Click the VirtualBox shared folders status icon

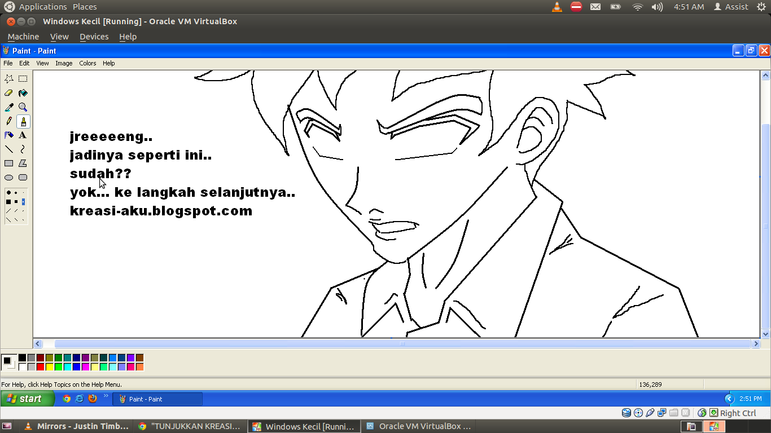point(674,413)
